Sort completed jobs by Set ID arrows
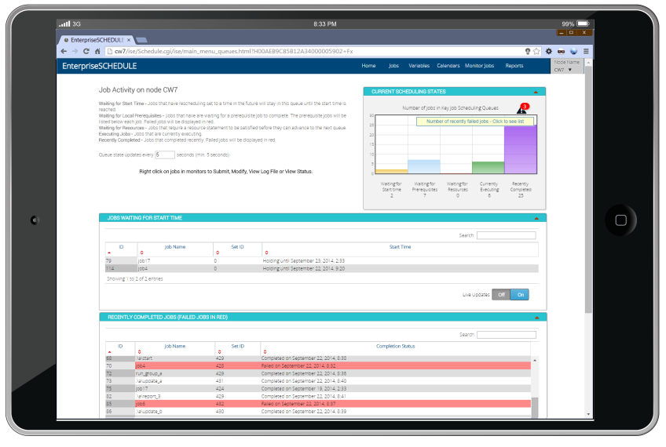 click(x=219, y=352)
